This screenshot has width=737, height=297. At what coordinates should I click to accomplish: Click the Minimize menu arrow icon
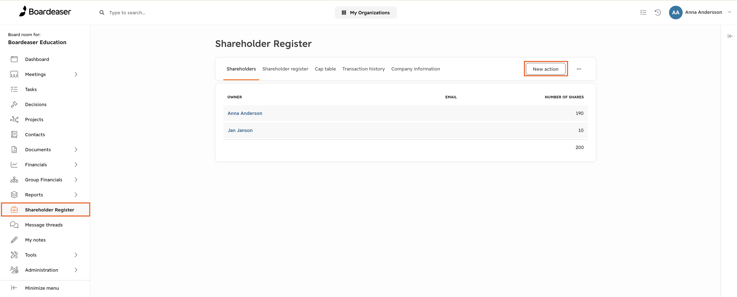(x=14, y=288)
